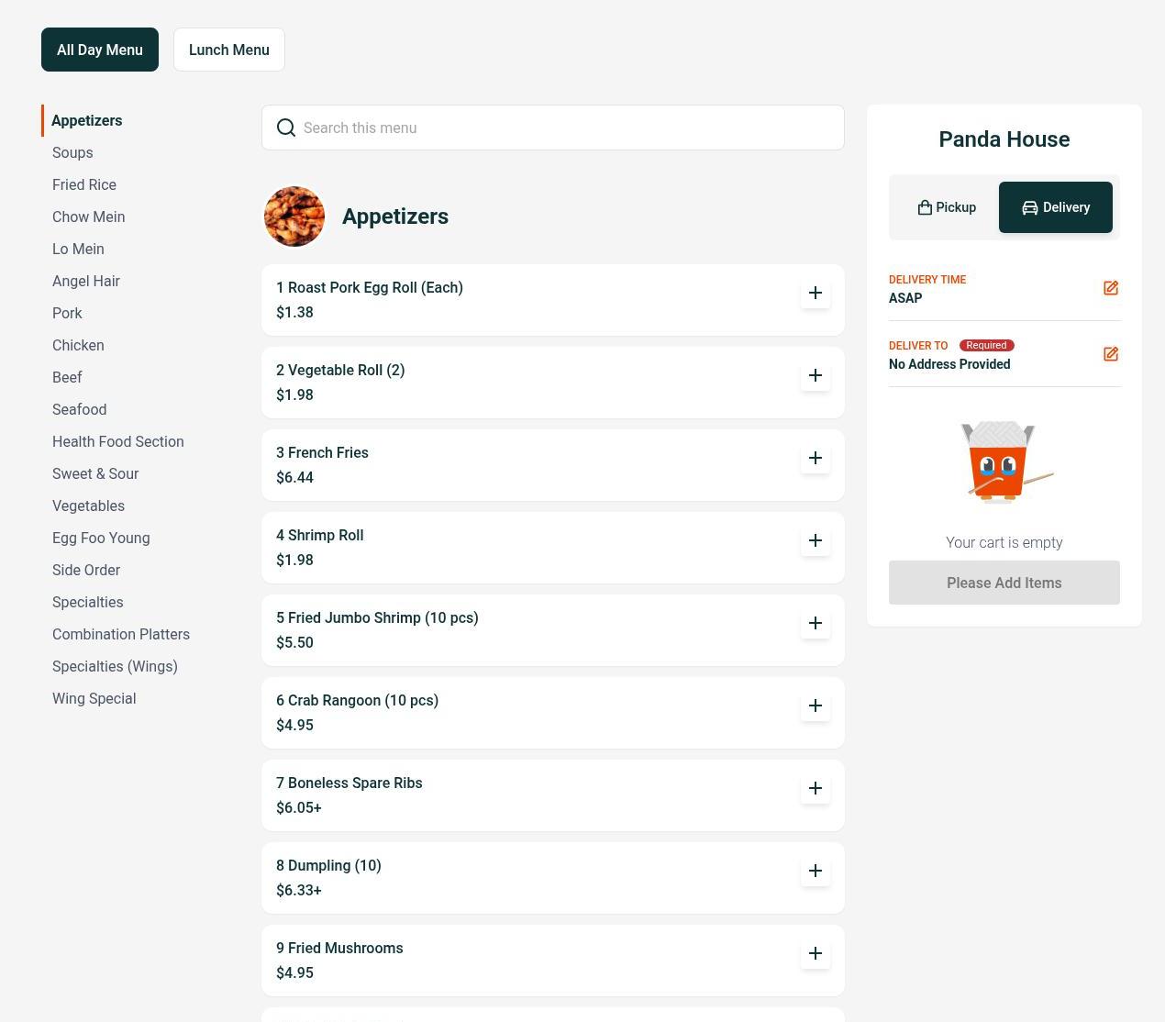Image resolution: width=1165 pixels, height=1022 pixels.
Task: Add 7 Boneless Spare Ribs to cart
Action: (x=815, y=789)
